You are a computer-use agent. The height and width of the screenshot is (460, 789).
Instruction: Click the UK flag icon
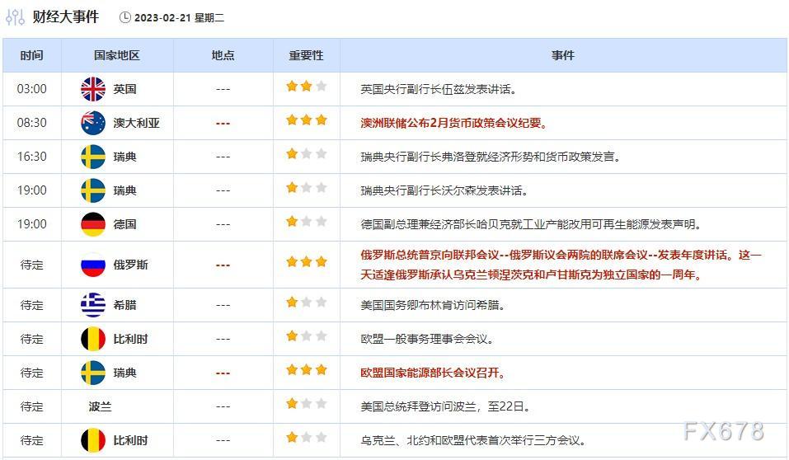click(93, 89)
